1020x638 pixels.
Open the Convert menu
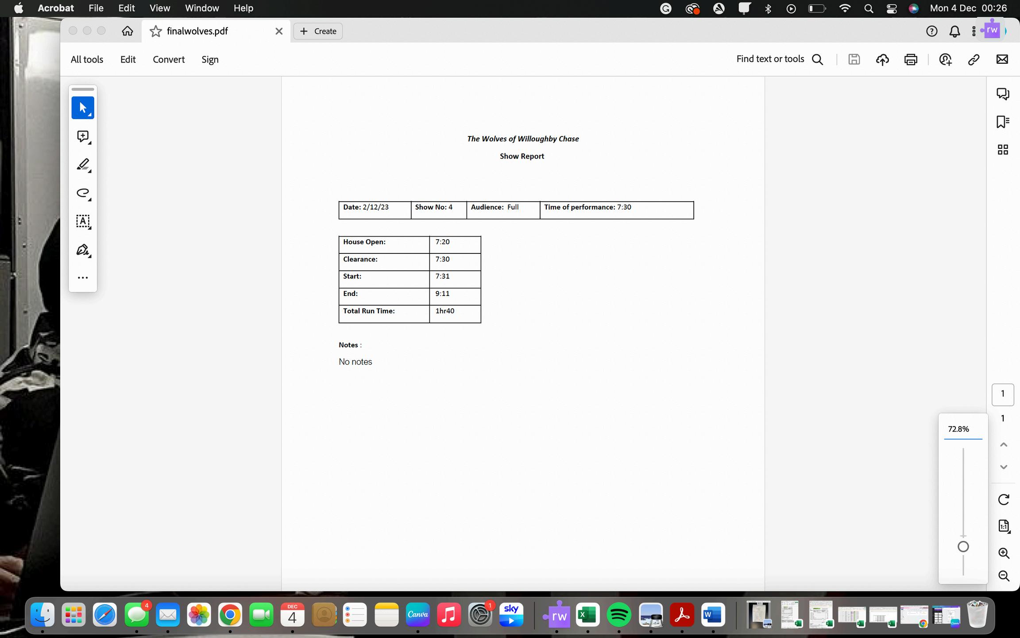click(x=169, y=59)
